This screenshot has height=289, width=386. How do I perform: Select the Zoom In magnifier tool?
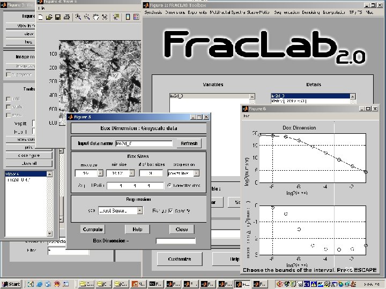pyautogui.click(x=78, y=17)
